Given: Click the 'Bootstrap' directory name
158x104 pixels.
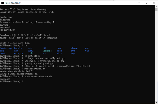Looking at the screenshot, I should pyautogui.click(x=6, y=48).
